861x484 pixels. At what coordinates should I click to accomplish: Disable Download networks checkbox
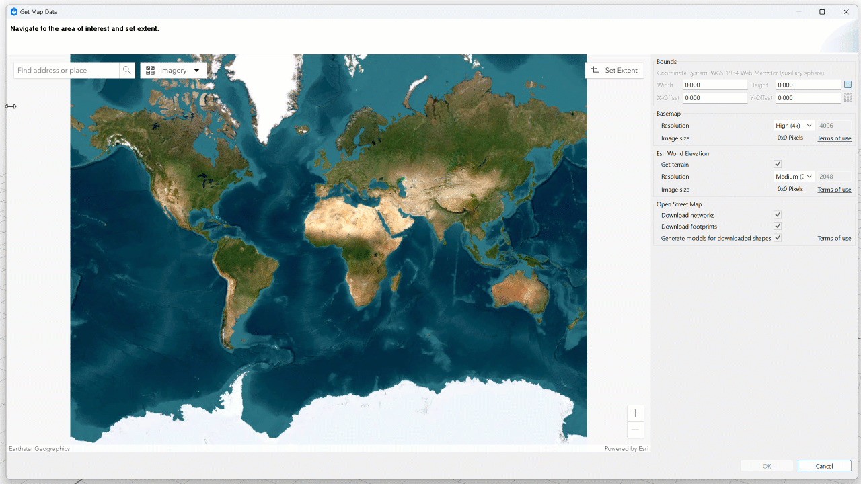778,215
